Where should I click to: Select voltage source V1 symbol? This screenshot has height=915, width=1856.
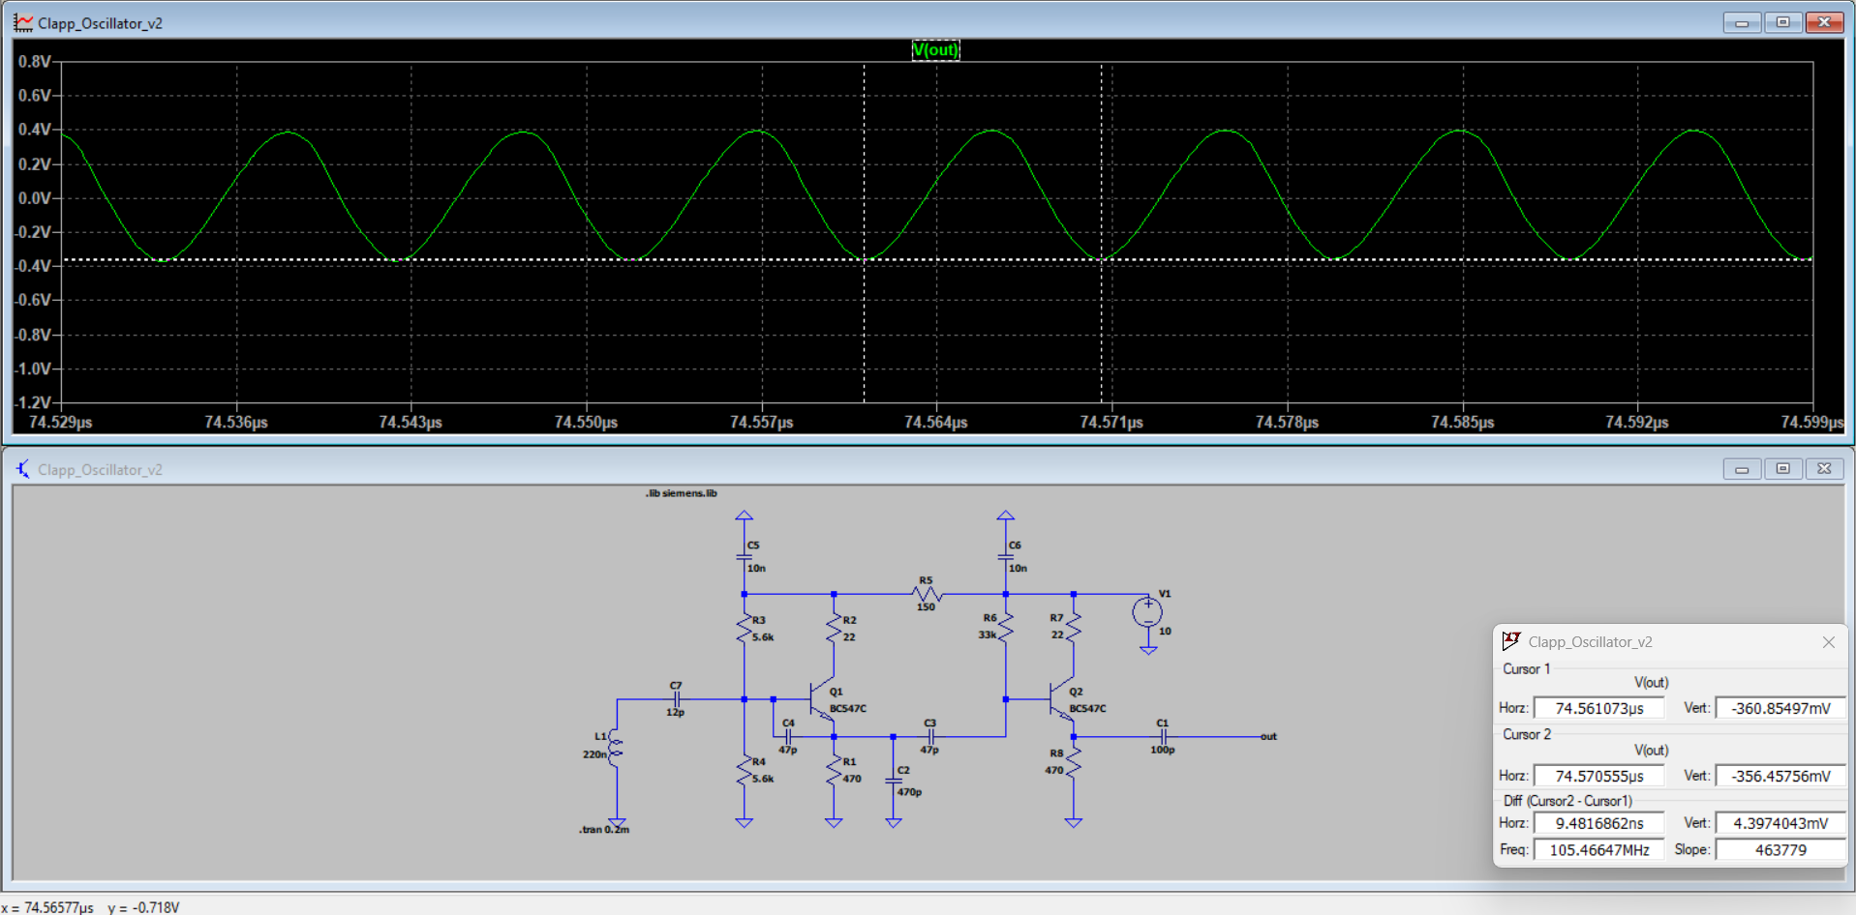pyautogui.click(x=1147, y=611)
